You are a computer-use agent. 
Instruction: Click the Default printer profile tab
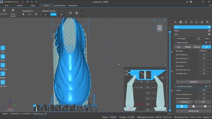click(5, 114)
